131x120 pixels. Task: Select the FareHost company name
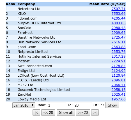pyautogui.click(x=25, y=33)
